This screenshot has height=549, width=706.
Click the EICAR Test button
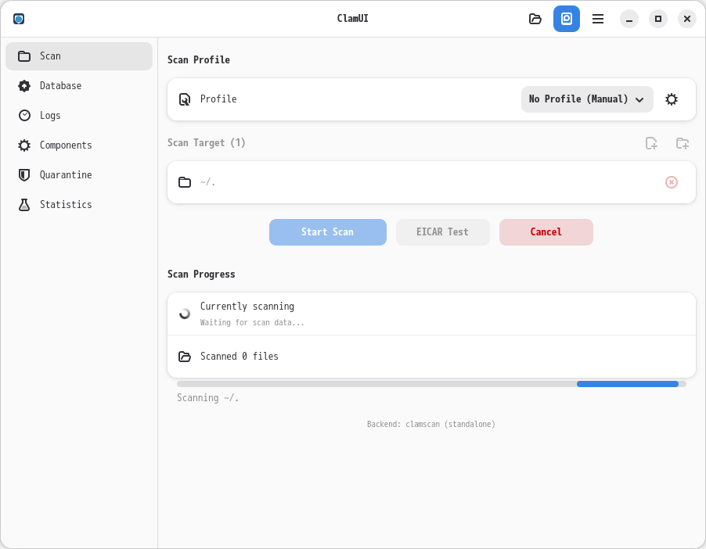coord(443,232)
